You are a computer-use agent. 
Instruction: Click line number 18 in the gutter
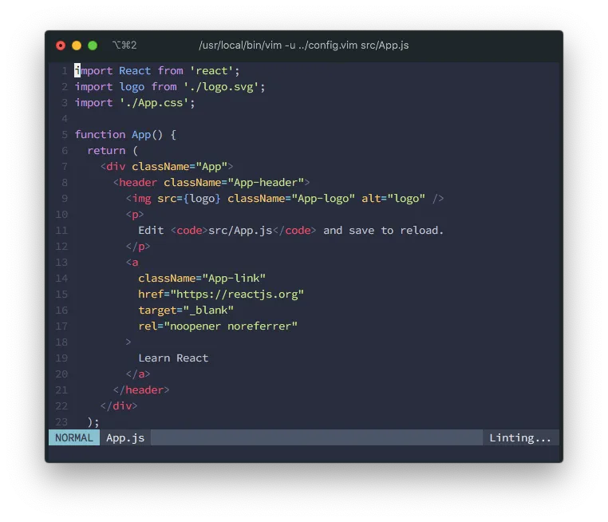tap(61, 342)
